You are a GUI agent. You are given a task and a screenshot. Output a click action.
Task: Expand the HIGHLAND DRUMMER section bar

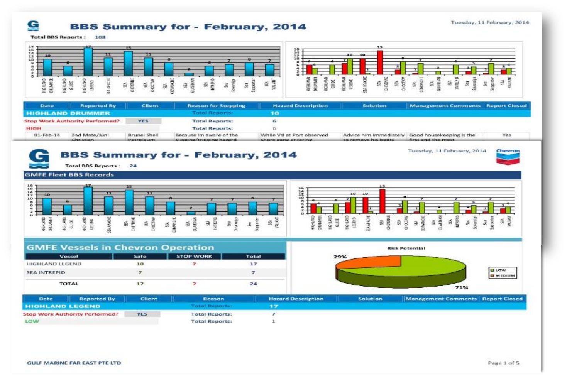pos(68,113)
